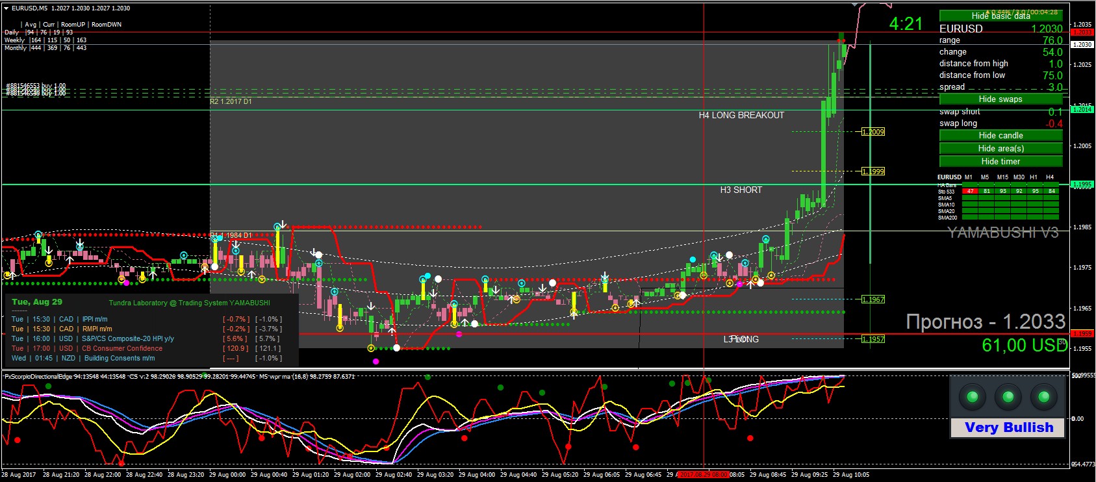Click the range value 76.0
Screen dimensions: 1096x482
pos(1052,40)
